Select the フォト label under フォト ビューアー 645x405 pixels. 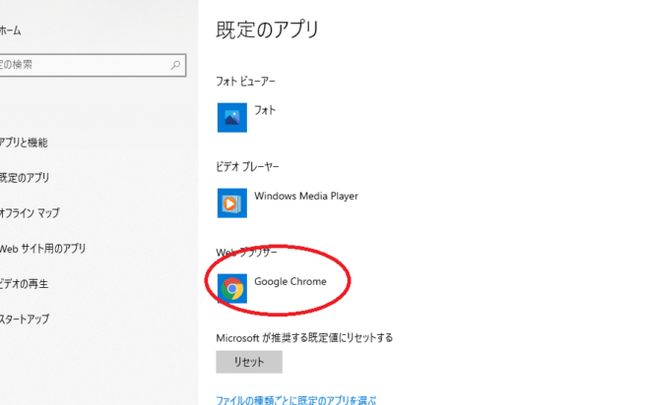pos(265,111)
